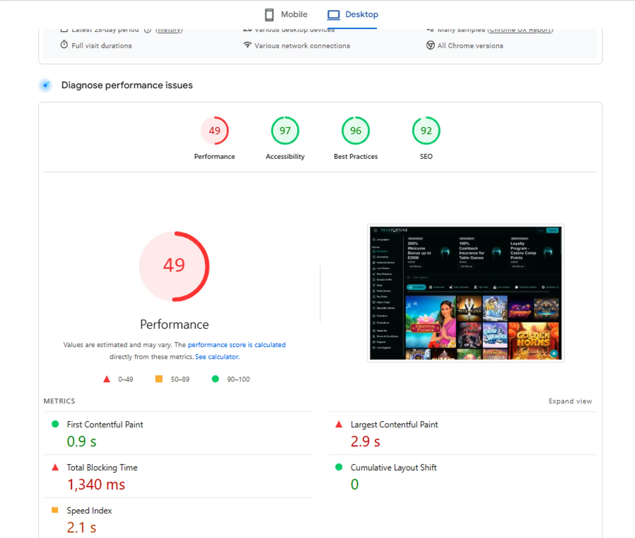Open the history link
Image resolution: width=635 pixels, height=538 pixels.
[x=169, y=30]
